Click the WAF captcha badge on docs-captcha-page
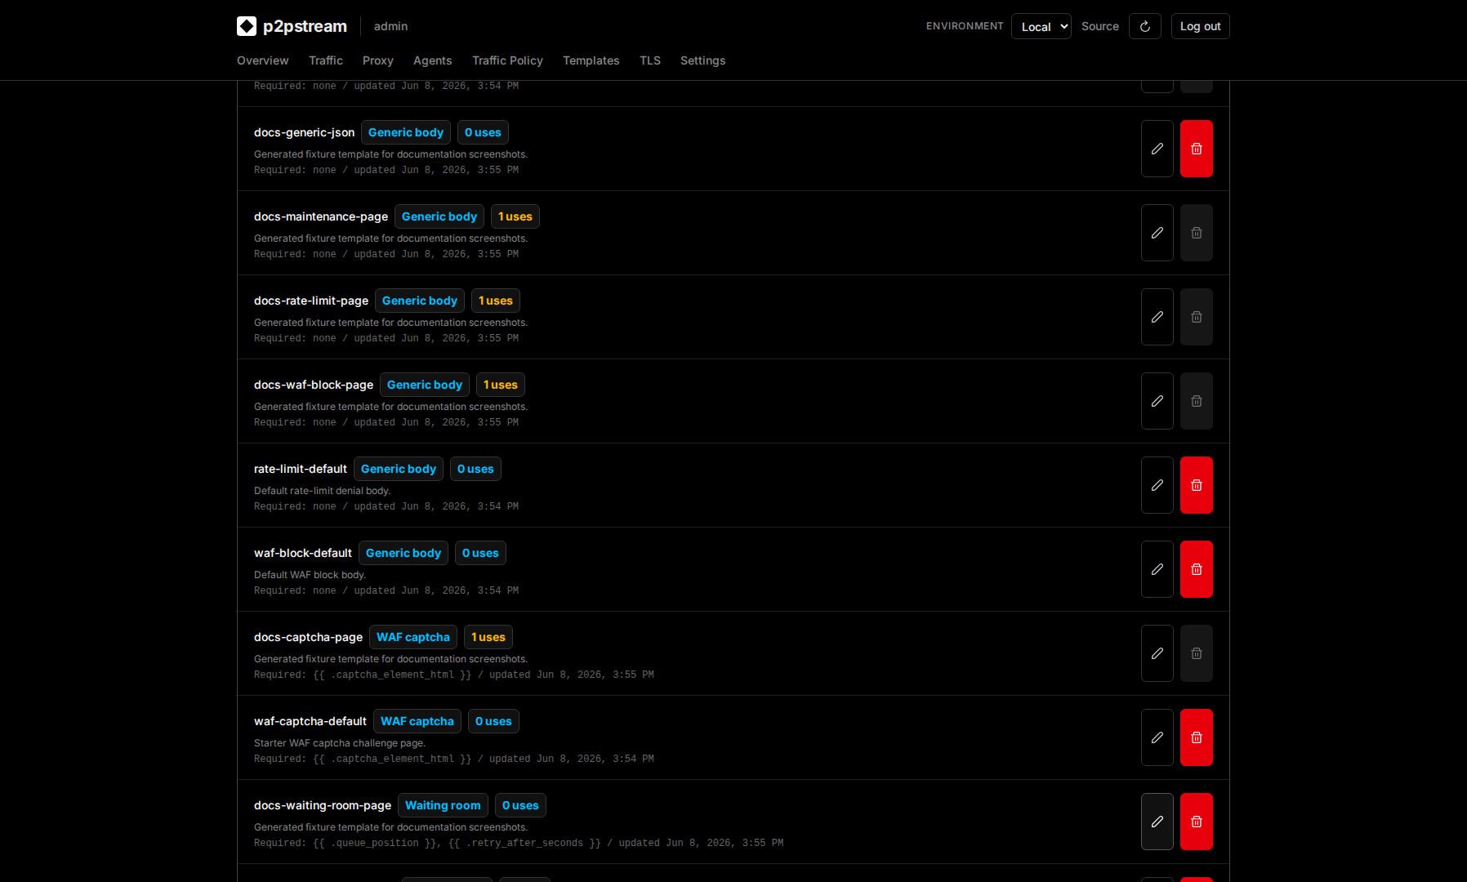Viewport: 1467px width, 882px height. [x=413, y=637]
